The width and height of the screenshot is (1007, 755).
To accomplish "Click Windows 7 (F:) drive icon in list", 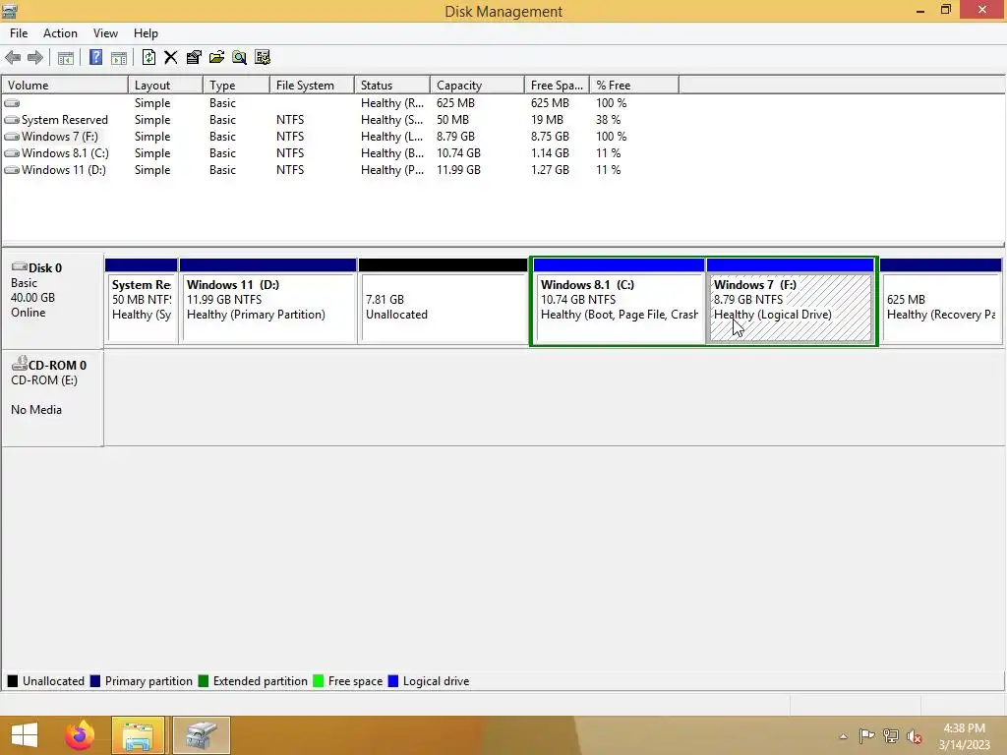I will 12,136.
